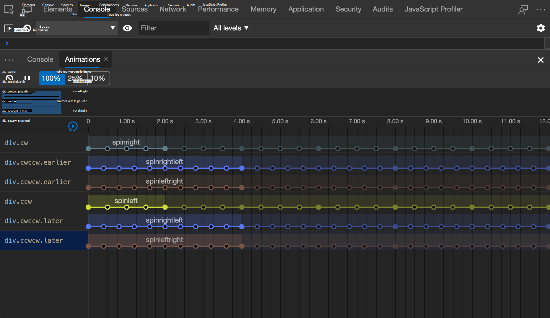This screenshot has height=318, width=550.
Task: Show console sidebar using the panel icon
Action: point(9,28)
